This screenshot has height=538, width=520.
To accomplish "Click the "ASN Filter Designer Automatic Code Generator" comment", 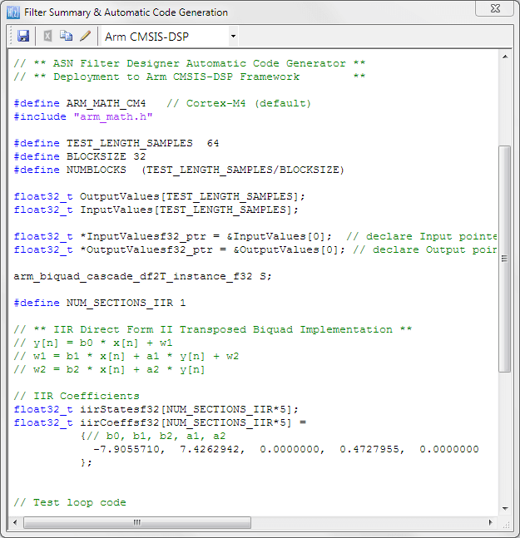I will 190,63.
